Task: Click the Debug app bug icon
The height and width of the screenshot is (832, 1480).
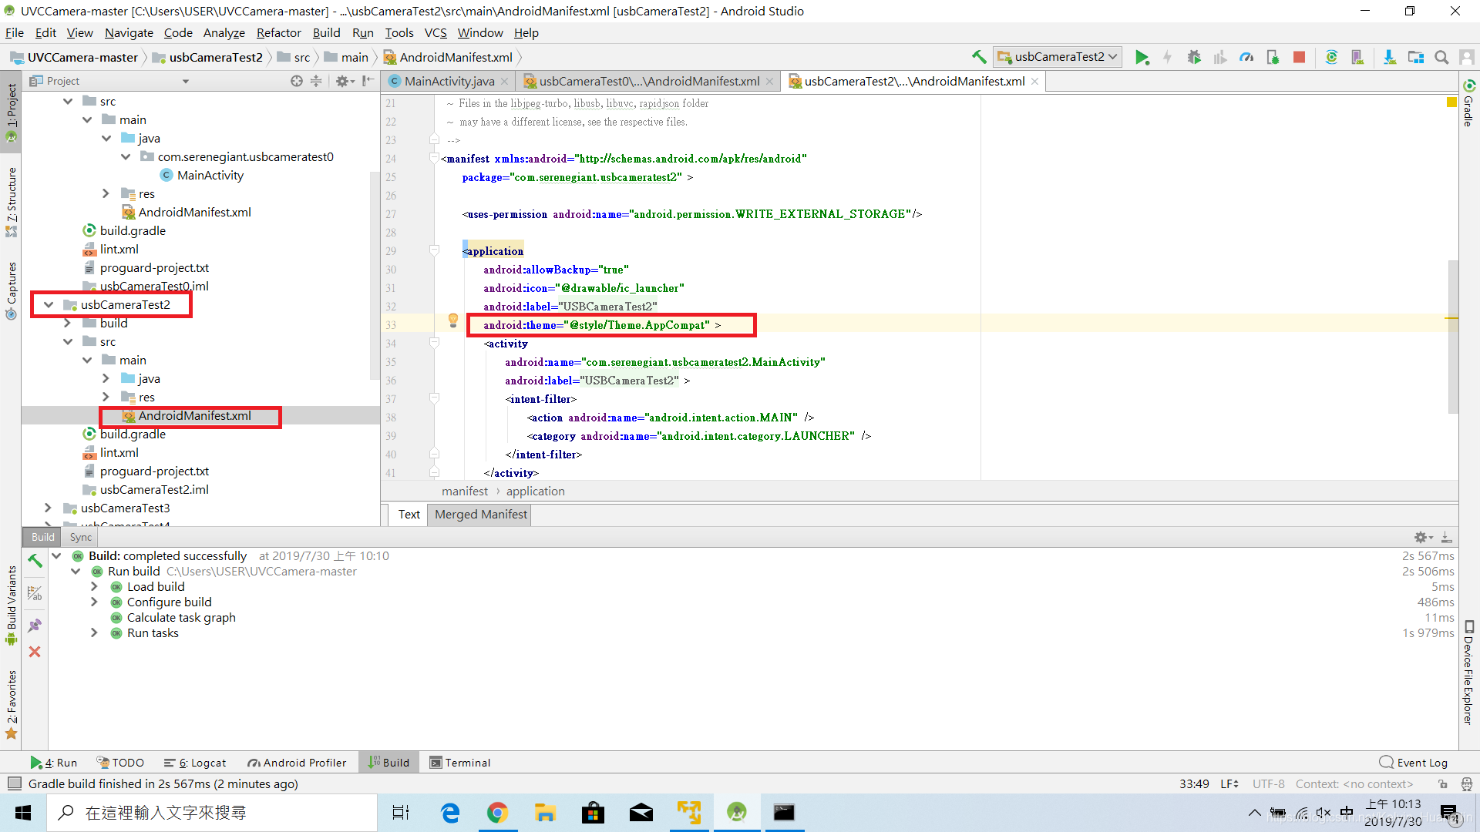Action: (1194, 57)
